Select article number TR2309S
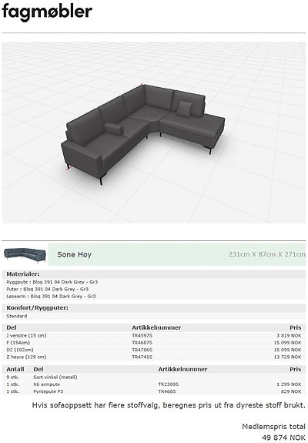This screenshot has height=443, width=308. [169, 384]
